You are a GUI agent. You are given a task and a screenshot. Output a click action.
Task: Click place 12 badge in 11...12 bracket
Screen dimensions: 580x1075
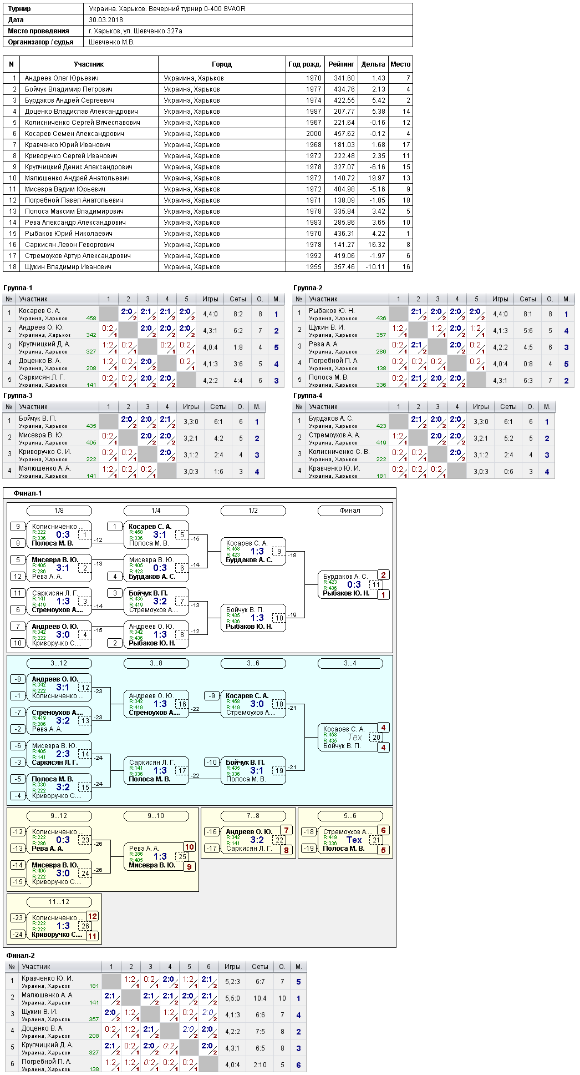click(92, 916)
